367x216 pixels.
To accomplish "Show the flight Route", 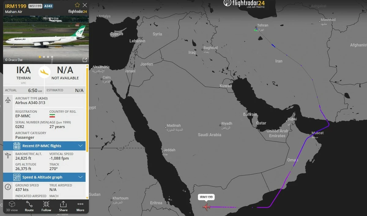I will [x=29, y=206].
